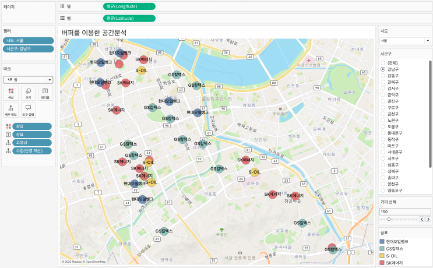Open the 고유id marks pill
Viewport: 433px width, 268px height.
coord(32,143)
